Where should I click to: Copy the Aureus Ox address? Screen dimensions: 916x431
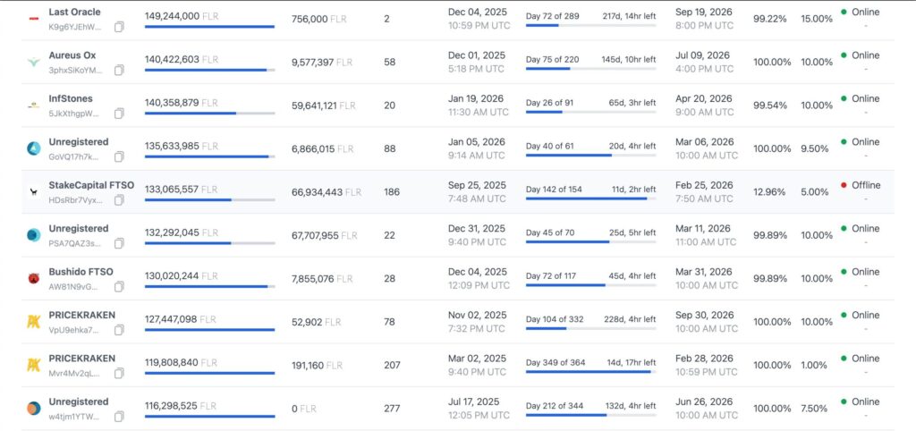(119, 70)
